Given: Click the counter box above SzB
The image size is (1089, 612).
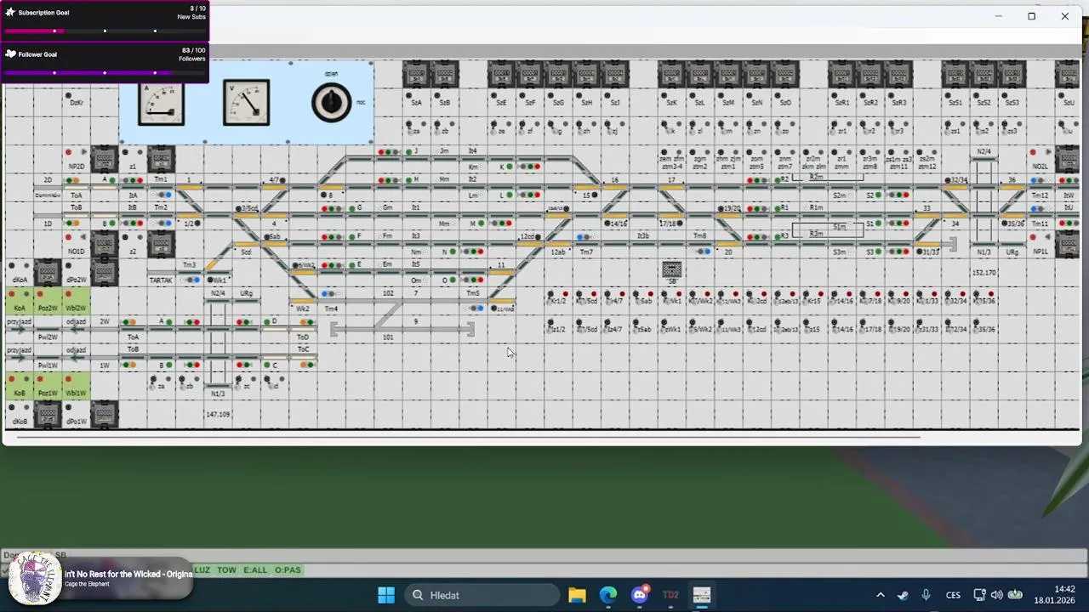Looking at the screenshot, I should point(444,74).
